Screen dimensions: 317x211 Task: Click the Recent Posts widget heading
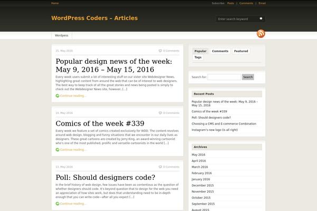tap(227, 94)
